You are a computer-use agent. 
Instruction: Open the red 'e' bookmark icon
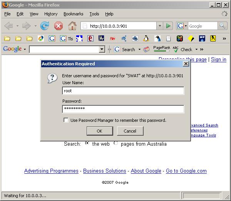click(90, 38)
